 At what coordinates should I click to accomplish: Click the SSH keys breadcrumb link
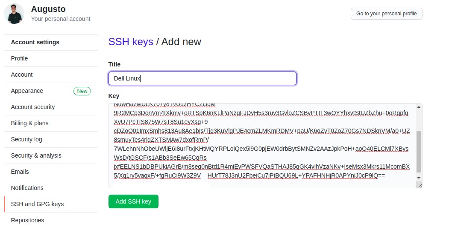(131, 42)
